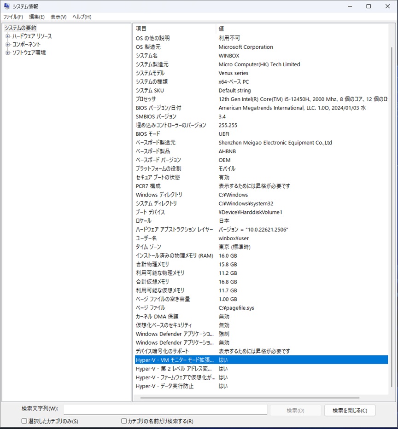Minimize the システム情報 window
The height and width of the screenshot is (429, 398).
coord(350,6)
